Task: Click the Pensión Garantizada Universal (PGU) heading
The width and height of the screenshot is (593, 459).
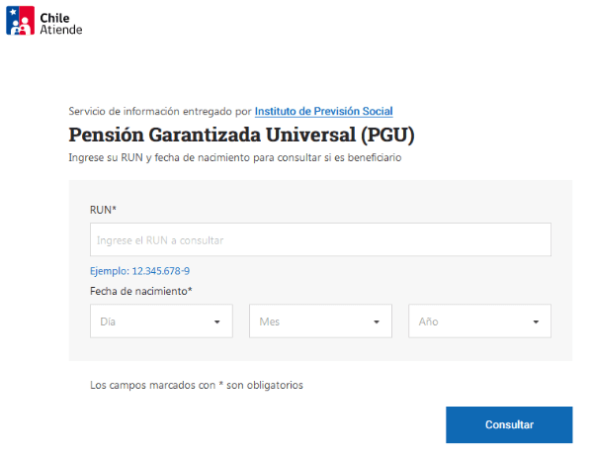Action: [241, 134]
